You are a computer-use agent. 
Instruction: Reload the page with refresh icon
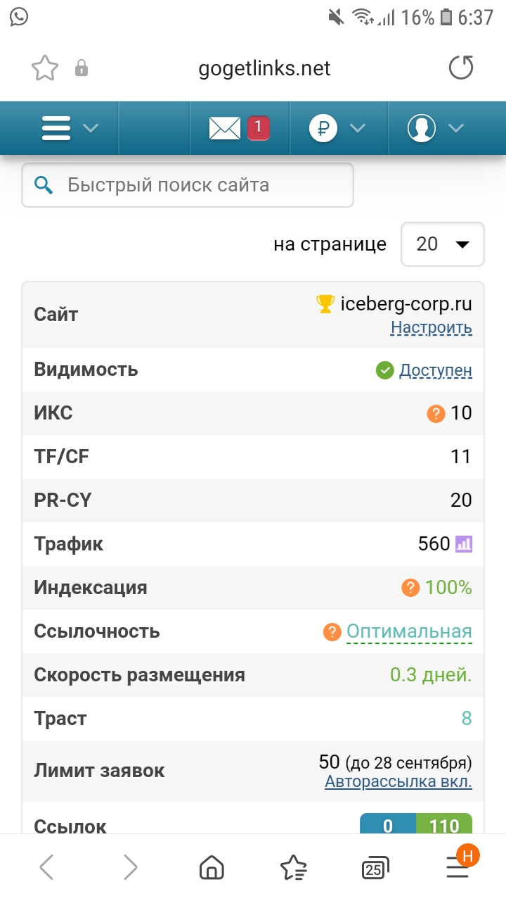pyautogui.click(x=461, y=68)
